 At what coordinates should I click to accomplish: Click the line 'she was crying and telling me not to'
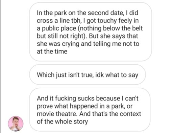(88, 44)
